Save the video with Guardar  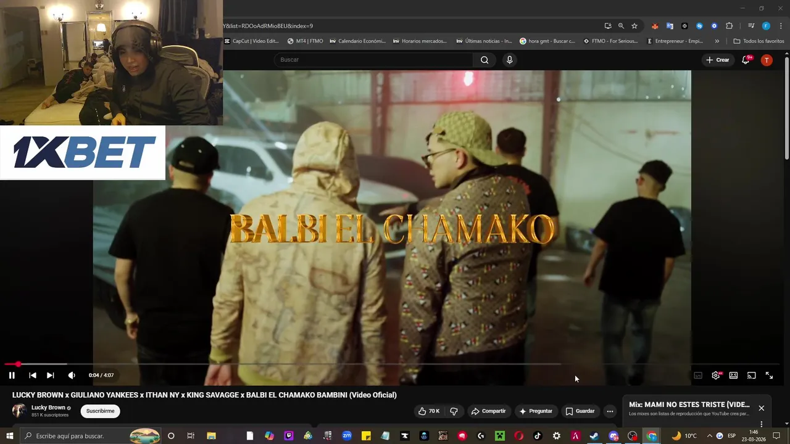point(580,411)
